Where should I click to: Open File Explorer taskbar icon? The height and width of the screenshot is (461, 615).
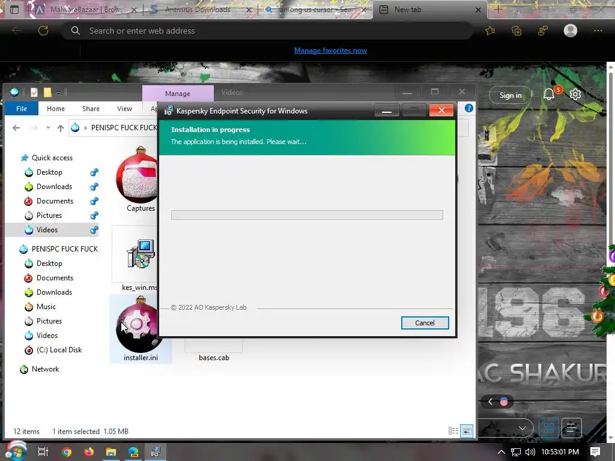point(111,451)
